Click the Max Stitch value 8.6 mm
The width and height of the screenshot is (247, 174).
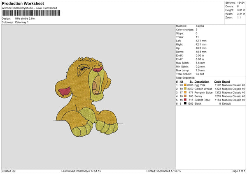click(200, 63)
